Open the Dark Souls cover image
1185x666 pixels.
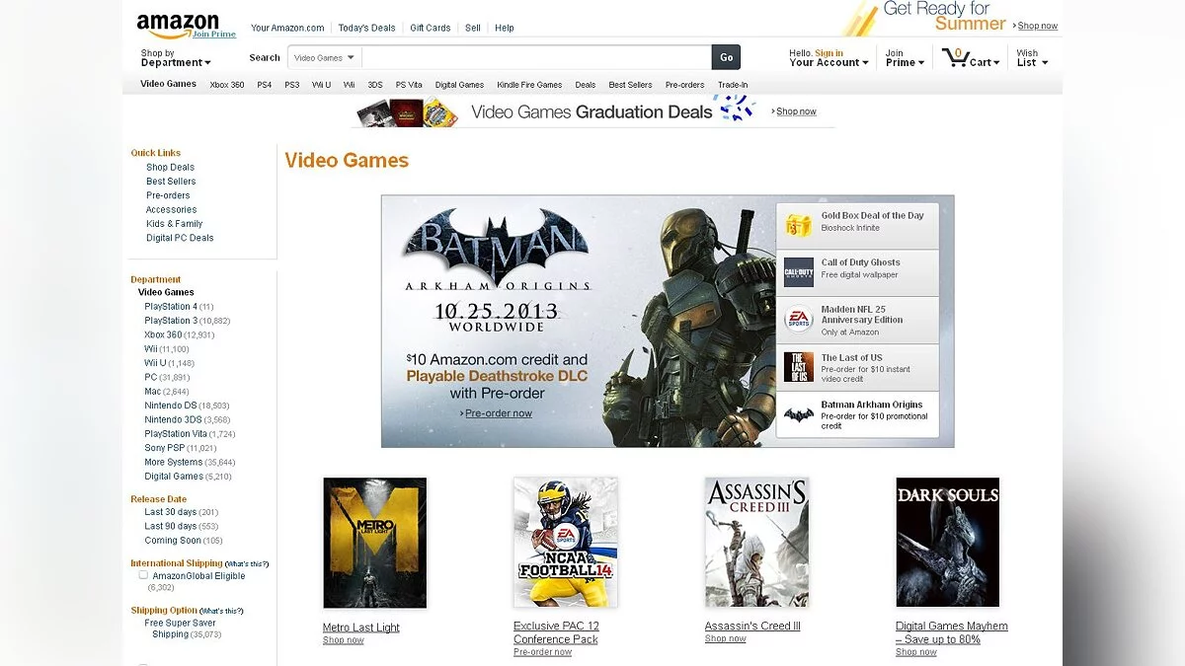[947, 543]
